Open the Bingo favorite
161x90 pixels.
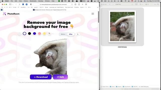coord(46,7)
